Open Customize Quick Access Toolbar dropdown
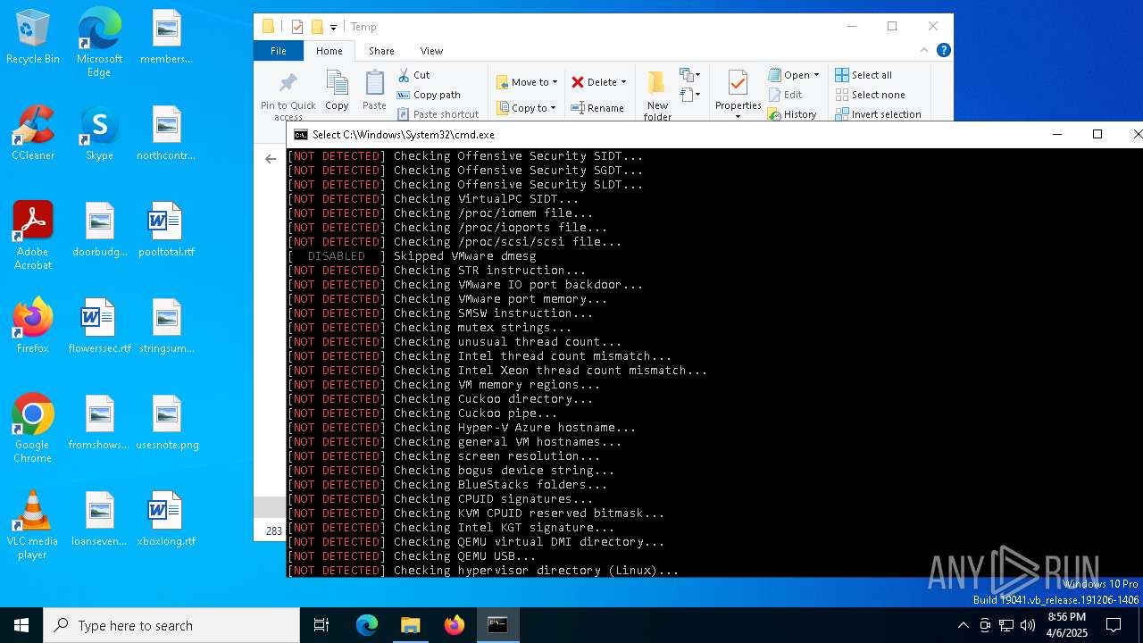Screen dimensions: 1143x643 point(333,28)
